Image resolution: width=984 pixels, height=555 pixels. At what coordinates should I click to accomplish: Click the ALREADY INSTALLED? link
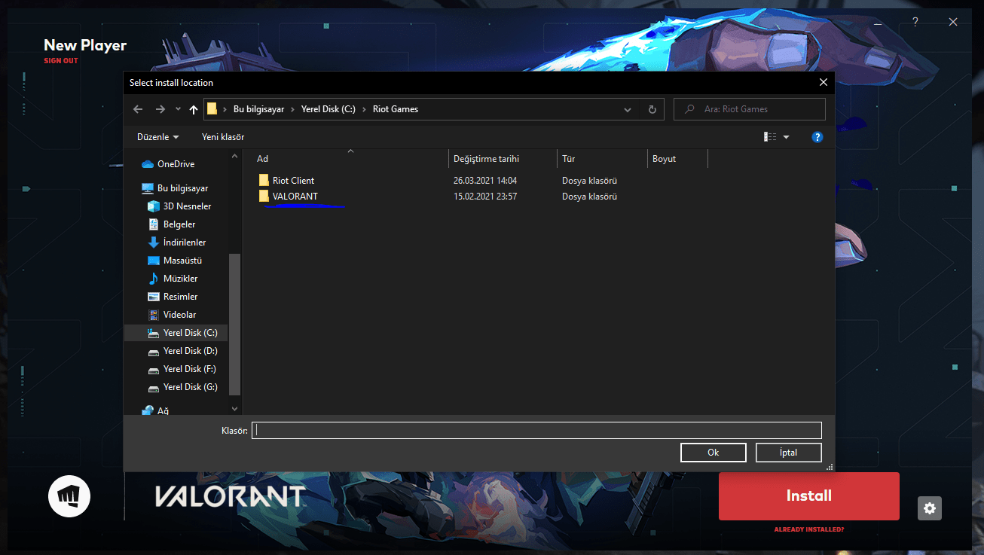(809, 529)
